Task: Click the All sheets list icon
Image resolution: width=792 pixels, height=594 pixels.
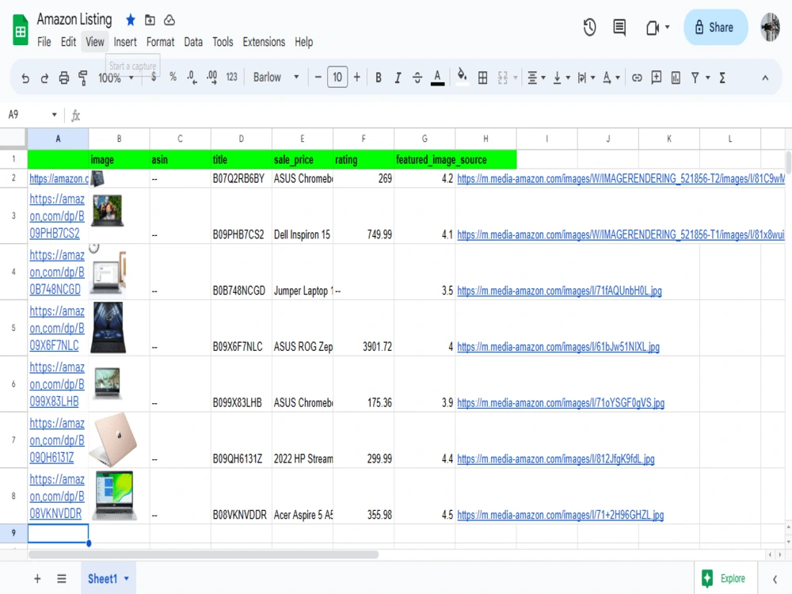Action: [x=62, y=579]
